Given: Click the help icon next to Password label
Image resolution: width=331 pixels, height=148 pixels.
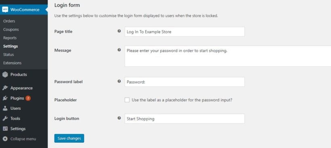Looking at the screenshot, I should tap(119, 81).
